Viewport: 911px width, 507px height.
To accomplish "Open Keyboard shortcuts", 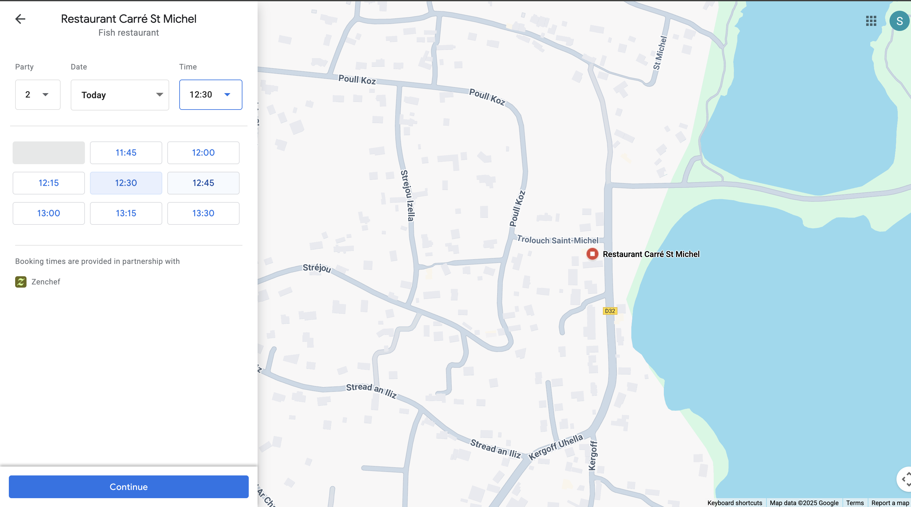I will coord(735,503).
